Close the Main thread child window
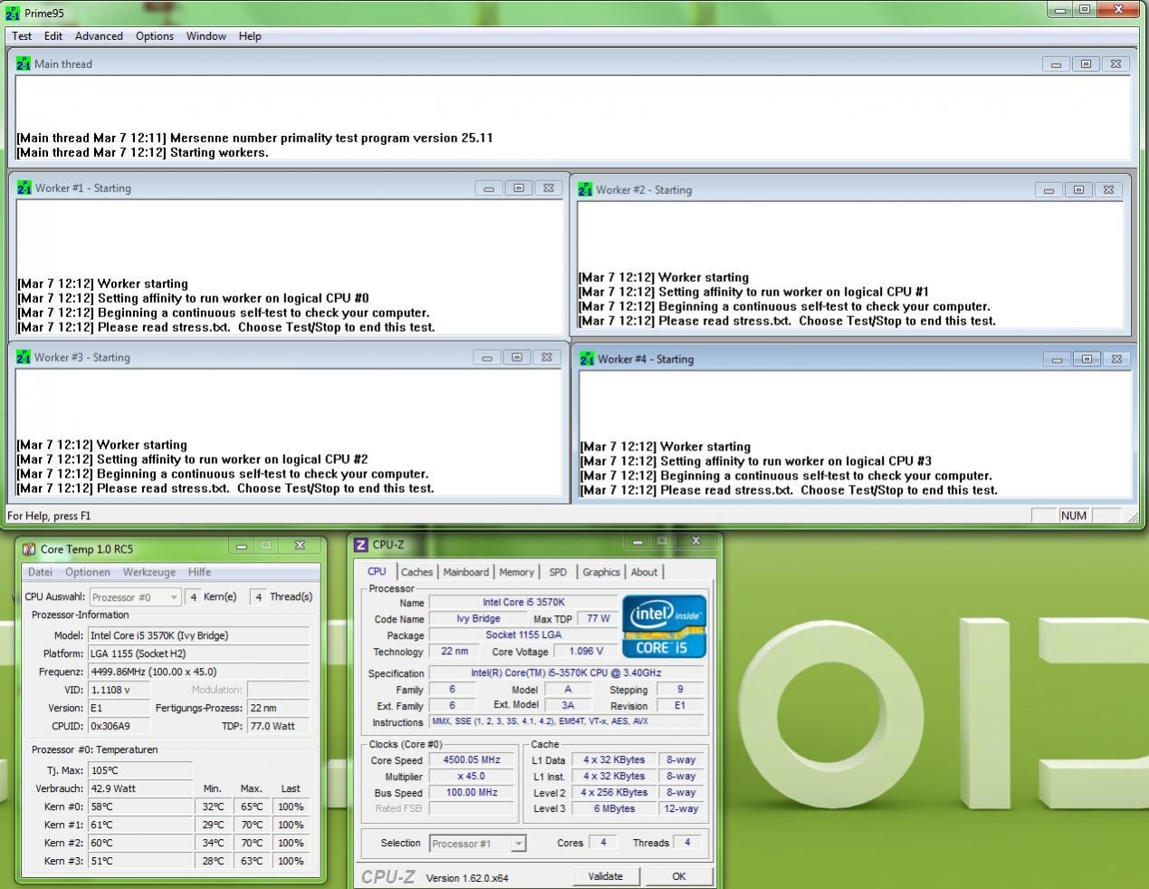Screen dimensions: 1149x889 click(x=1115, y=64)
